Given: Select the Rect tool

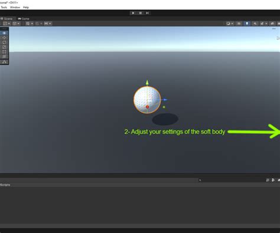Looking at the screenshot, I should (4, 52).
